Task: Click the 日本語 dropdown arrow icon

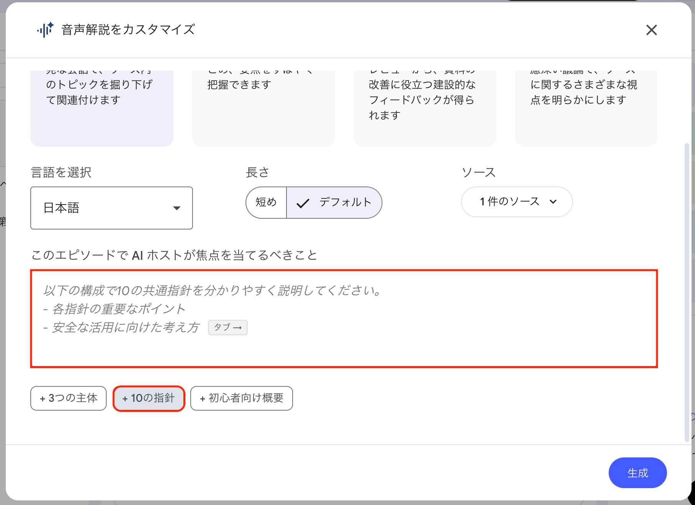Action: [176, 208]
